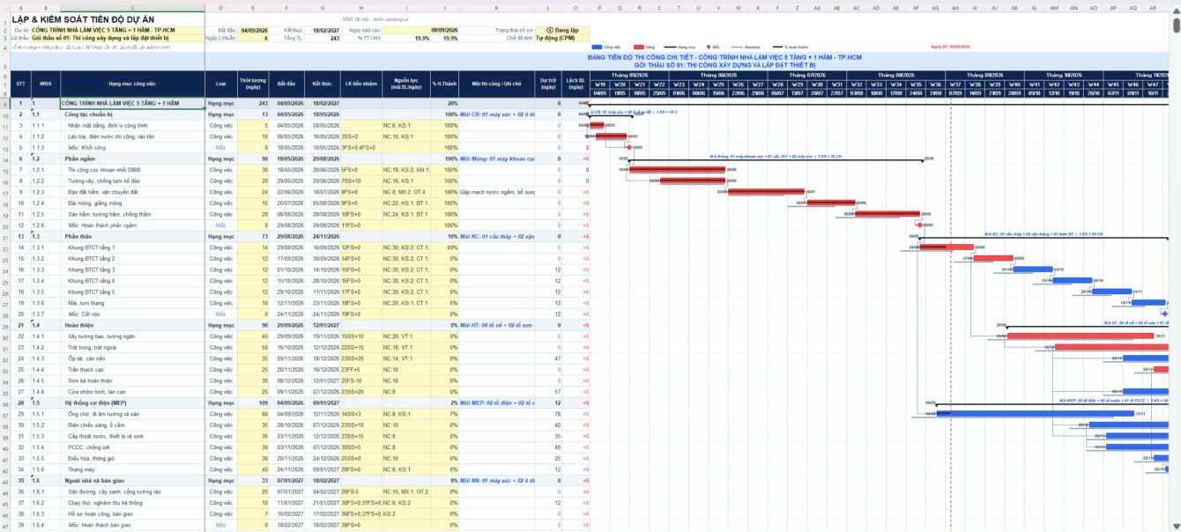Screen dimensions: 1181x532
Task: Click the '% H.Thành' column header
Action: pos(445,83)
